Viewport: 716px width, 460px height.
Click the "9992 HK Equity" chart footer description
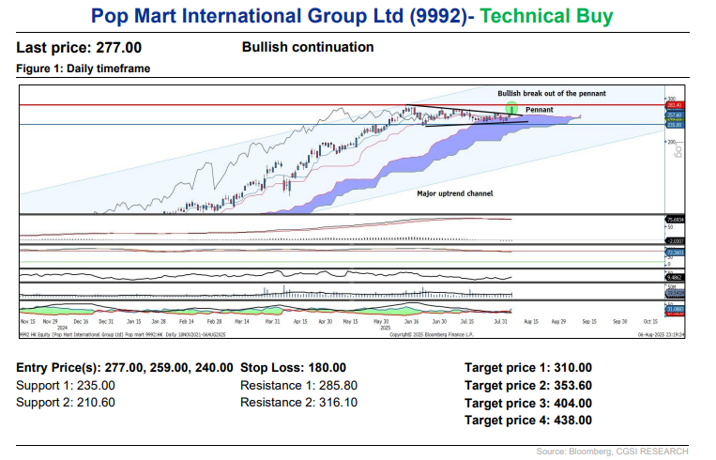(x=122, y=335)
